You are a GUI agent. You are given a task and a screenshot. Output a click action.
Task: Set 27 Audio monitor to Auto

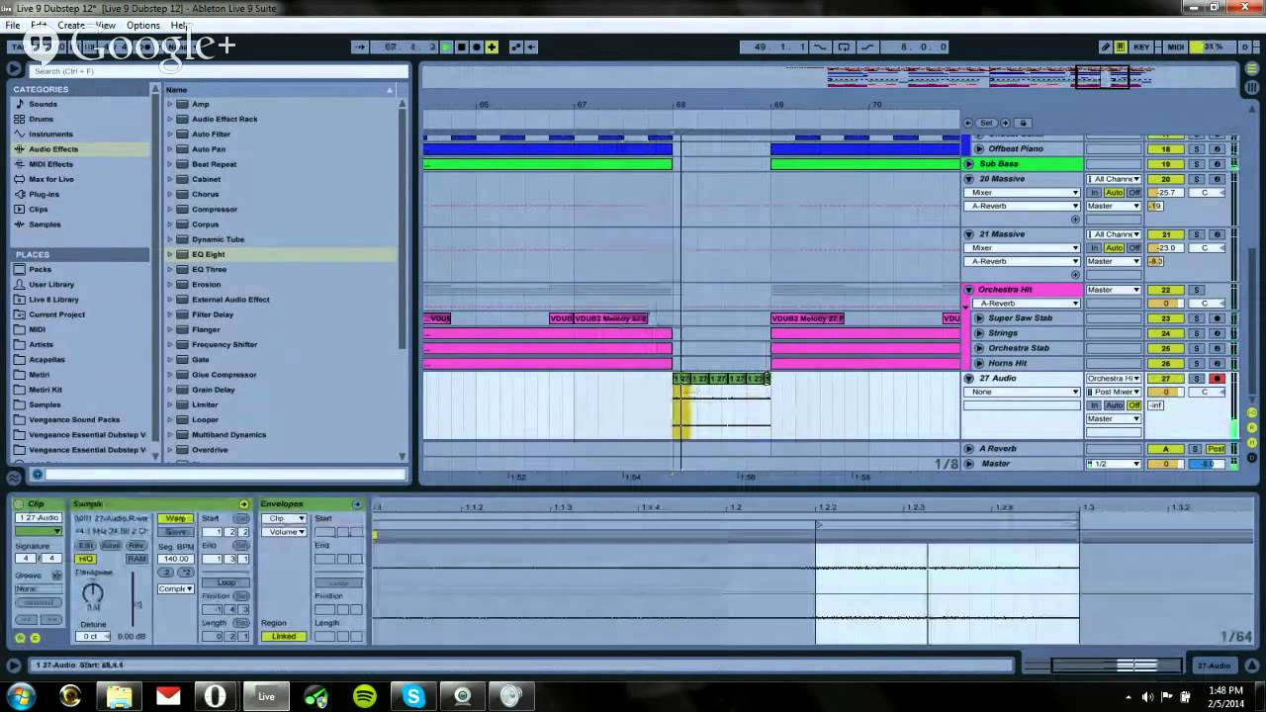pyautogui.click(x=1115, y=405)
